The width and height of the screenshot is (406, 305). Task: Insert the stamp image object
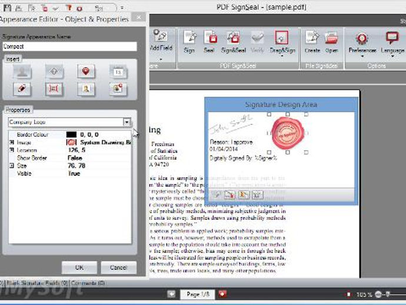[118, 89]
